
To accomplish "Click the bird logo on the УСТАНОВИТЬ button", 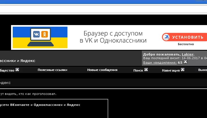I will (166, 37).
